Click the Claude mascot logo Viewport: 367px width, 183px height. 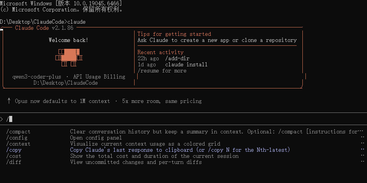pyautogui.click(x=69, y=56)
